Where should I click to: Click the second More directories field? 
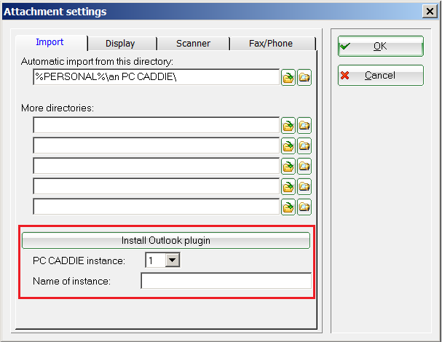[x=156, y=146]
